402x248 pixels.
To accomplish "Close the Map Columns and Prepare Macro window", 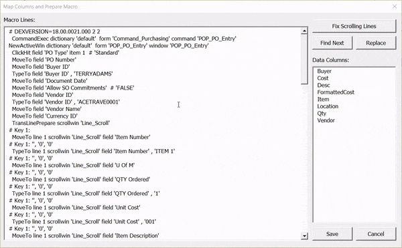I will tap(395, 7).
